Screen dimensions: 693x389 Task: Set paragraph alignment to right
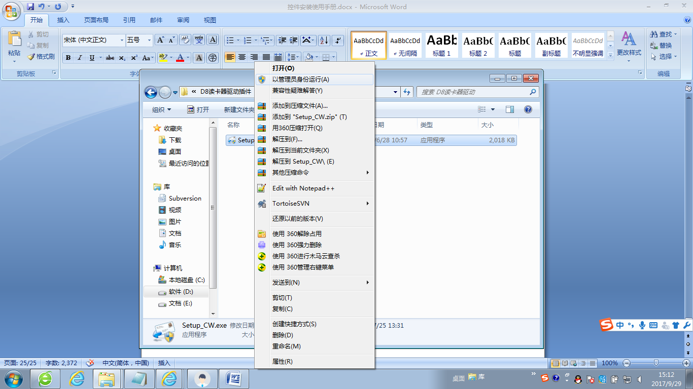coord(254,57)
